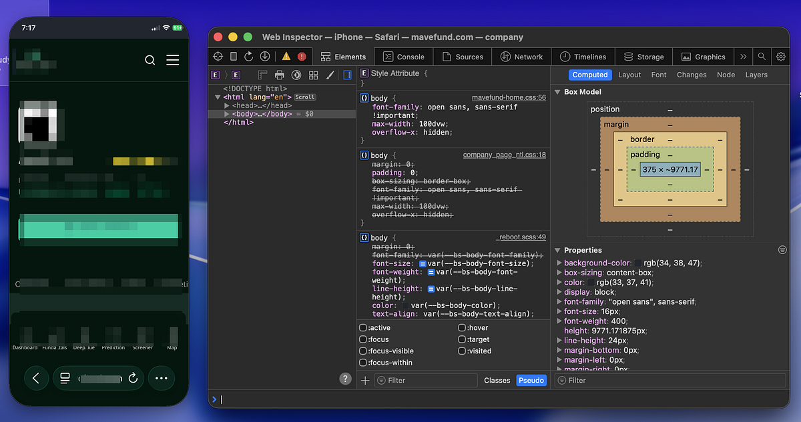Screen dimensions: 801x422
Task: Open Web Inspector settings gear
Action: (x=780, y=57)
